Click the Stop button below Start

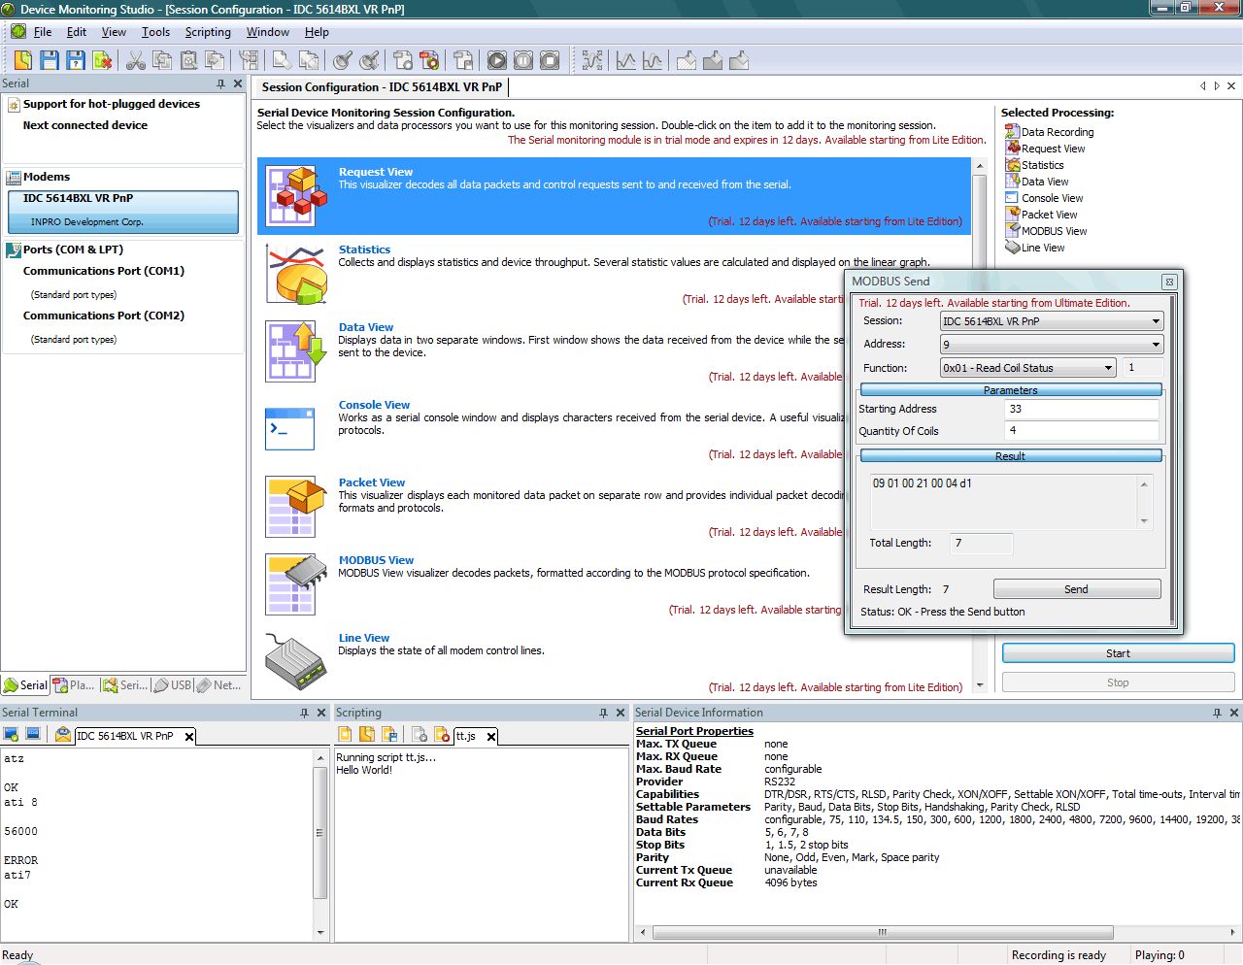click(1118, 682)
